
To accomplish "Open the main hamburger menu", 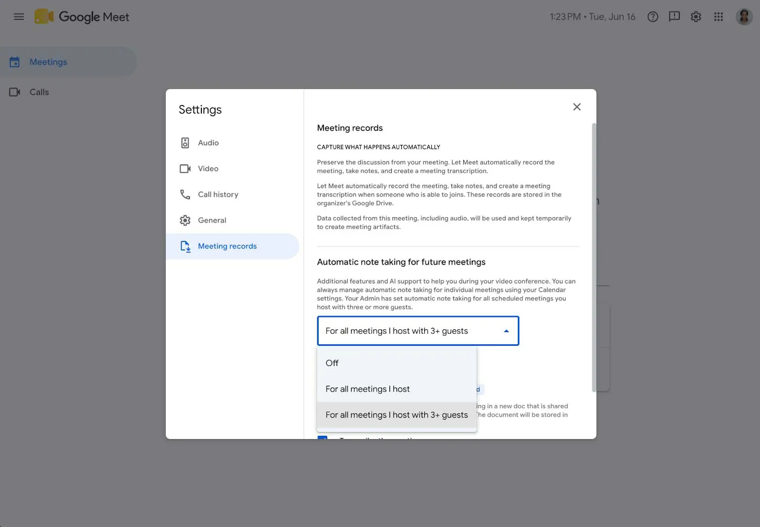I will (x=19, y=17).
